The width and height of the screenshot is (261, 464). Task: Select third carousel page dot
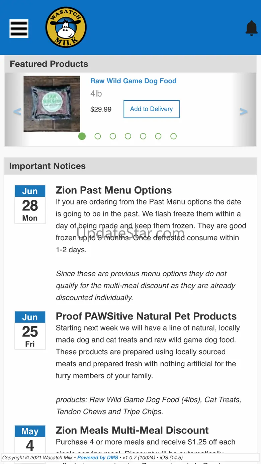(x=113, y=136)
